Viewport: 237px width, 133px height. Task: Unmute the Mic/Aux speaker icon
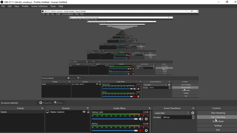[141, 131]
